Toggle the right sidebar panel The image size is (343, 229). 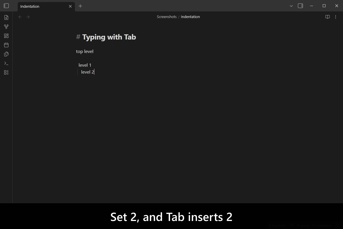pyautogui.click(x=300, y=6)
